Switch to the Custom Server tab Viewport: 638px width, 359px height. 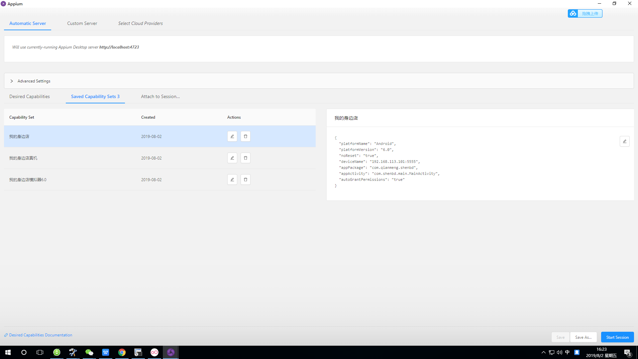[82, 23]
